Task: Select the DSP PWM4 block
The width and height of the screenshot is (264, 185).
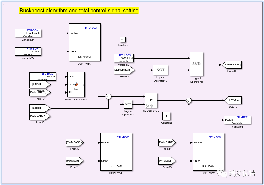Action: (x=208, y=152)
